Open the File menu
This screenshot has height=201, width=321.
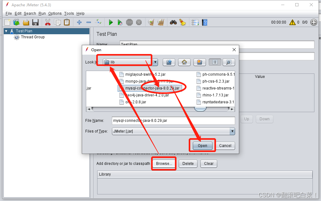[x=8, y=14]
